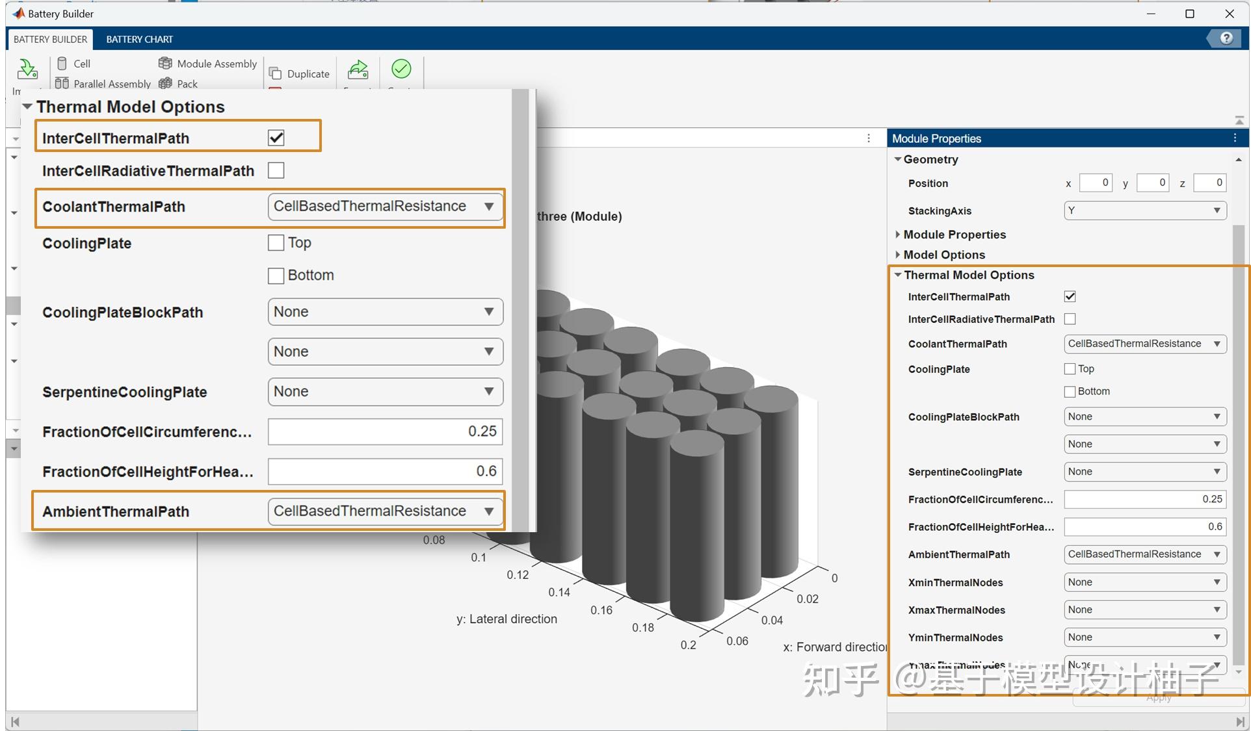Image resolution: width=1251 pixels, height=731 pixels.
Task: Create a Module Assembly
Action: (207, 64)
